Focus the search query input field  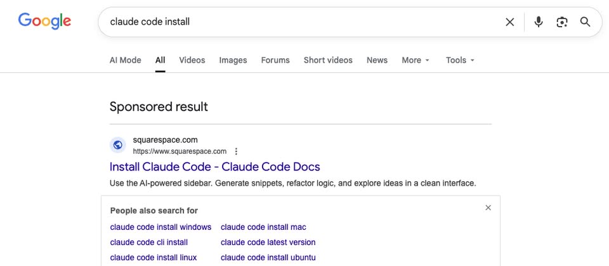point(304,22)
